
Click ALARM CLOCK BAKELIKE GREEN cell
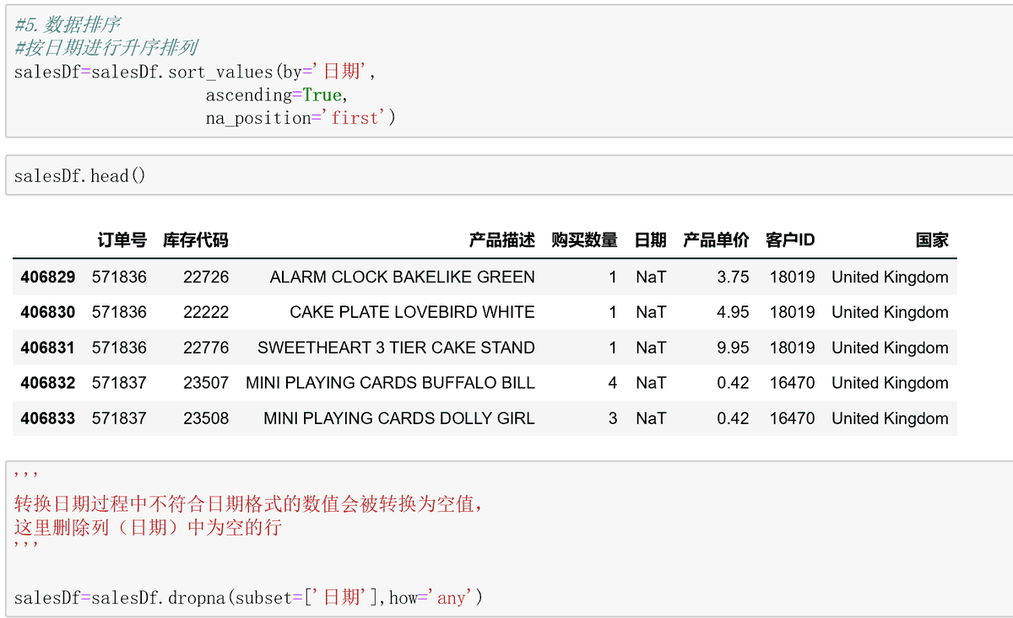coord(403,277)
